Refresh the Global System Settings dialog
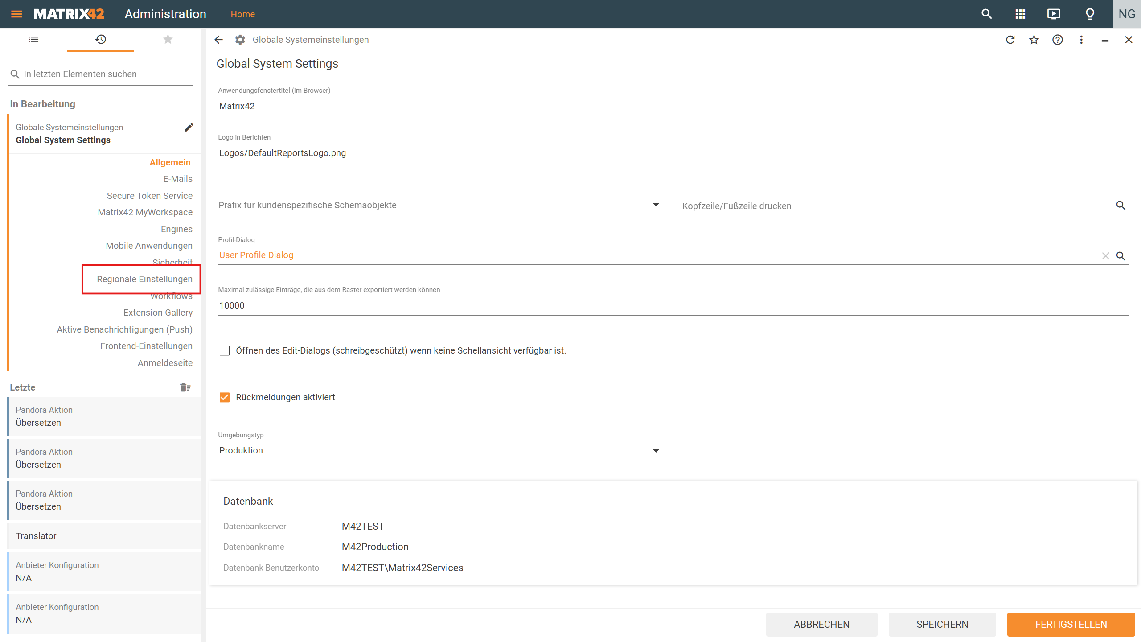The width and height of the screenshot is (1141, 642). [1010, 40]
